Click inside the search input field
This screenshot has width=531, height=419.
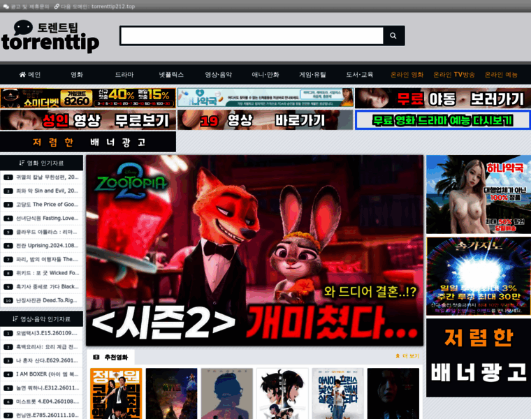point(252,36)
